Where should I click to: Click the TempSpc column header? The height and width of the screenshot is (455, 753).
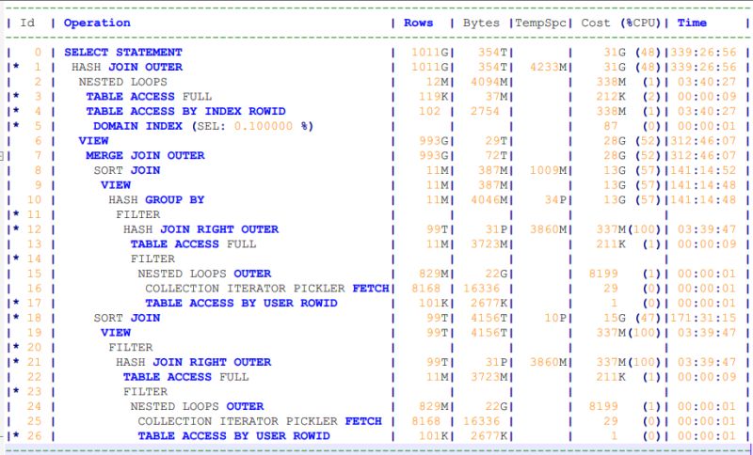click(x=540, y=23)
